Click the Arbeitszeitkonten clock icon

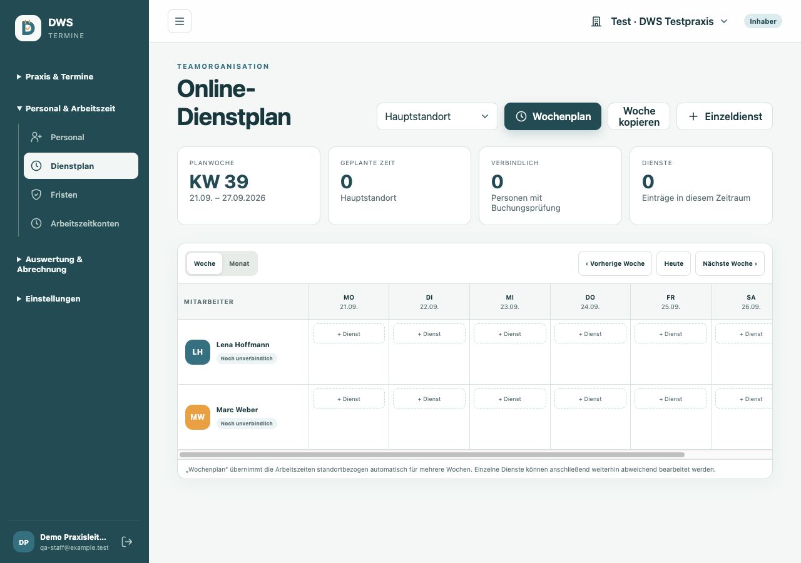tap(36, 223)
